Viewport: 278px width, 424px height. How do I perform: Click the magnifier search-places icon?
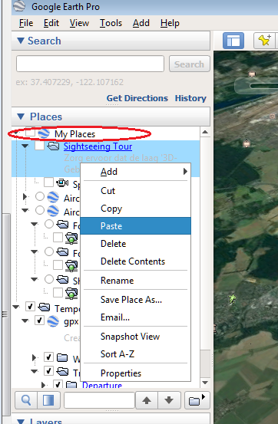point(26,400)
